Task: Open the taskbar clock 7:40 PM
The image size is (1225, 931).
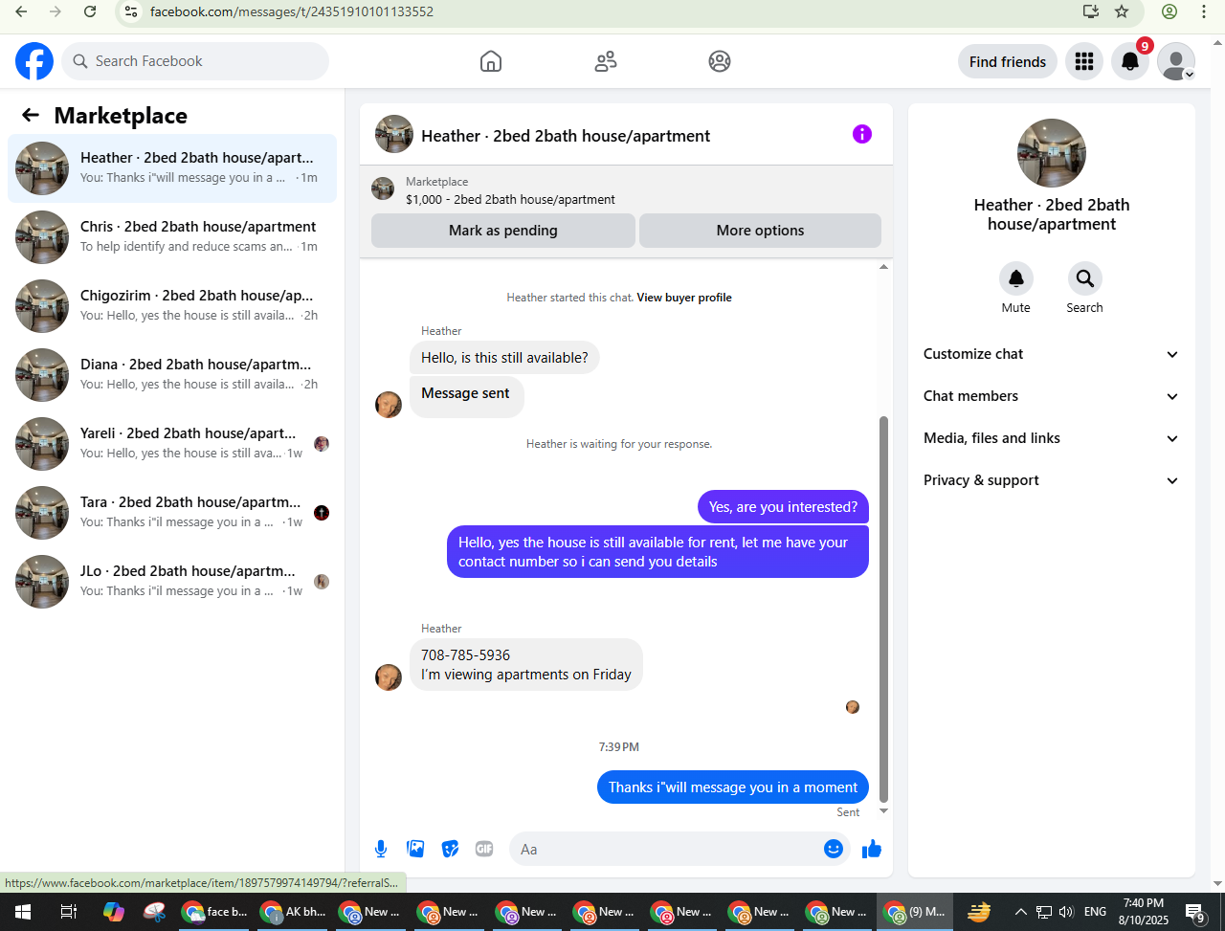Action: (1144, 912)
